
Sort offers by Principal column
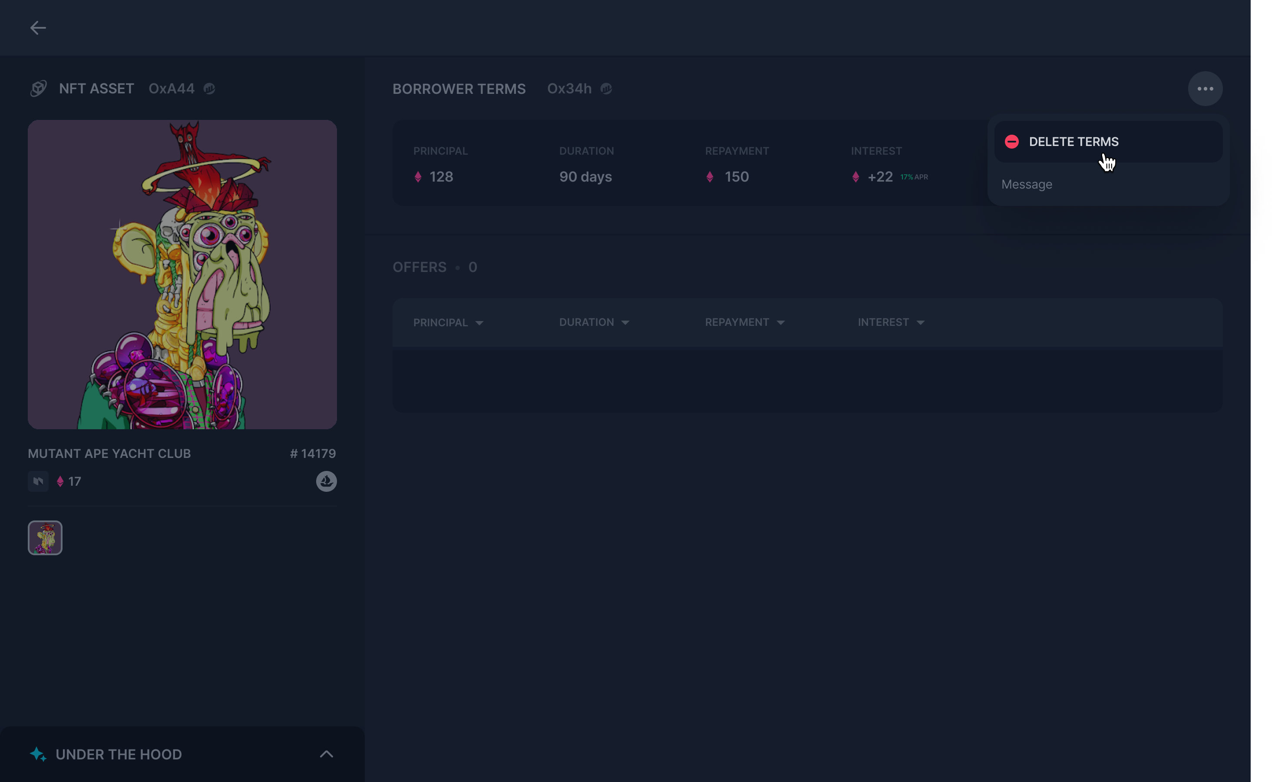coord(448,322)
